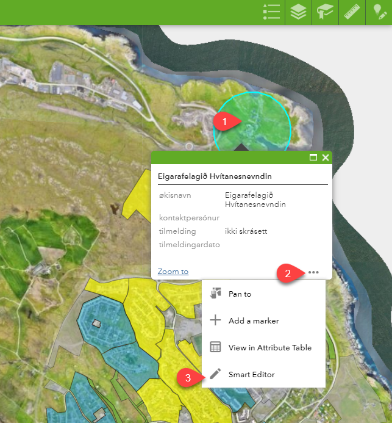
Task: Open the Layer List stacked-layers icon
Action: tap(299, 12)
